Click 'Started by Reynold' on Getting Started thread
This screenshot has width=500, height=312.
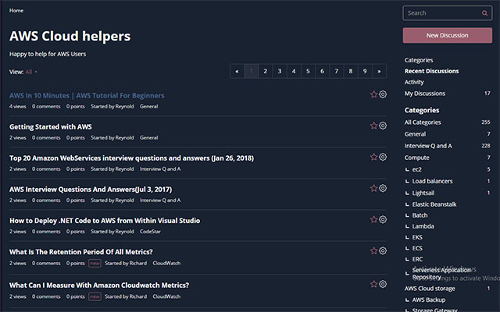[112, 138]
